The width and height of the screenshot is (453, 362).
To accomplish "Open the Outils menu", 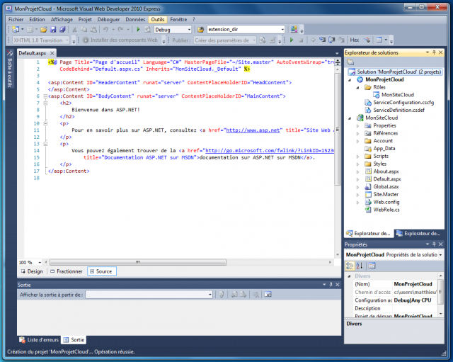I will tap(158, 19).
